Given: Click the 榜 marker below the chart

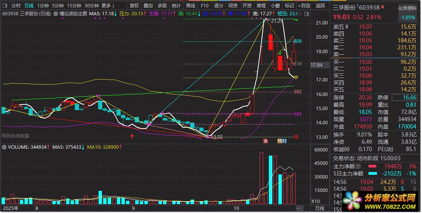Looking at the screenshot, I should click(279, 141).
